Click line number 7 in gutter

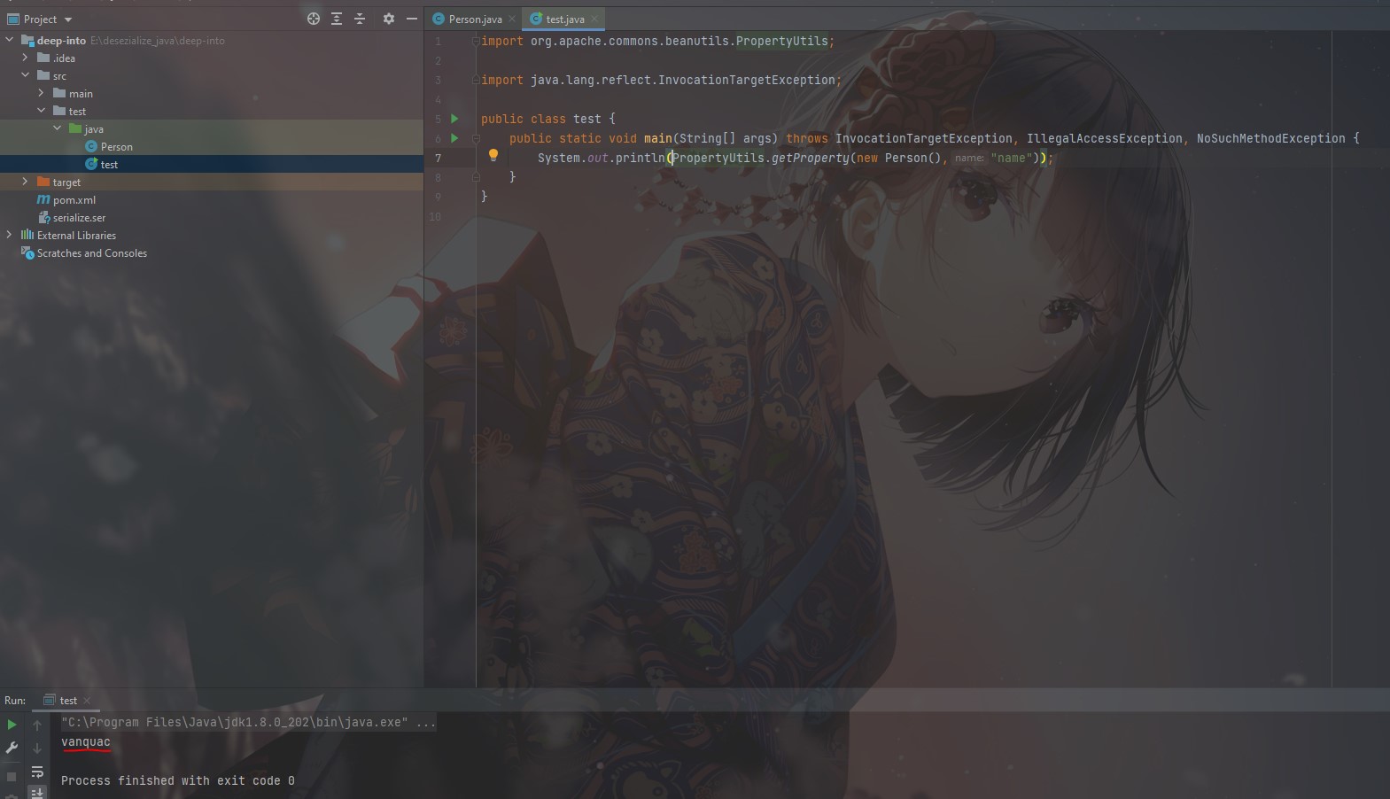pos(438,158)
